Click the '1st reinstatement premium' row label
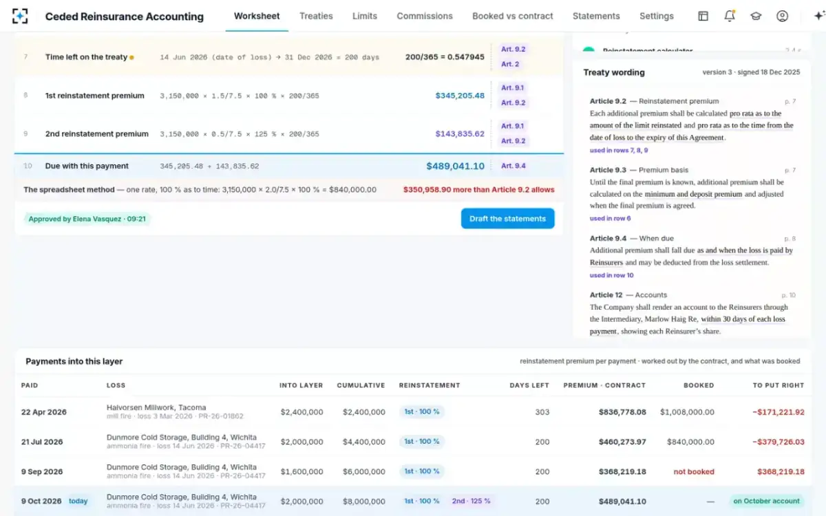 tap(95, 96)
